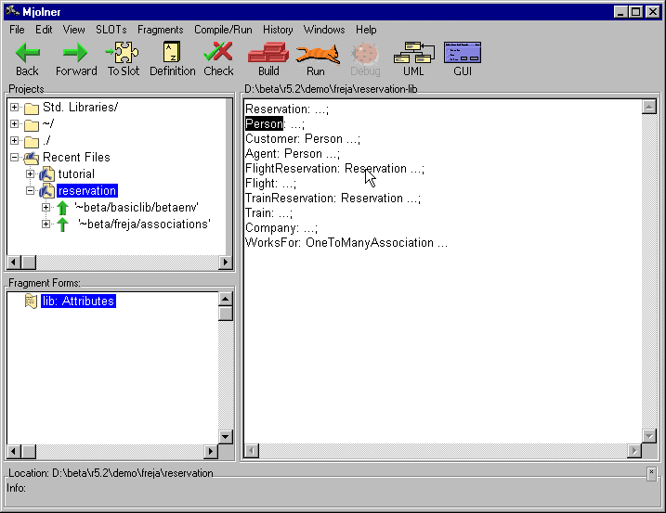
Task: Click the Projects panel scroll right arrow
Action: [x=225, y=263]
